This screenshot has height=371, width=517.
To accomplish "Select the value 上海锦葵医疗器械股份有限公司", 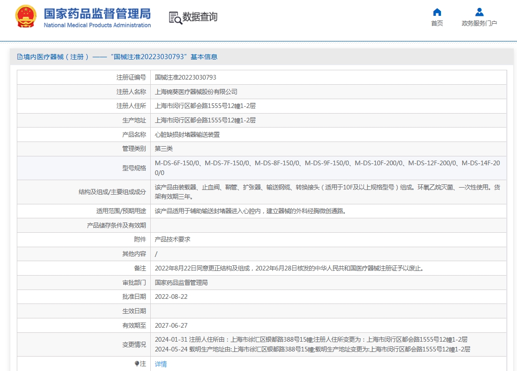I will pos(196,92).
